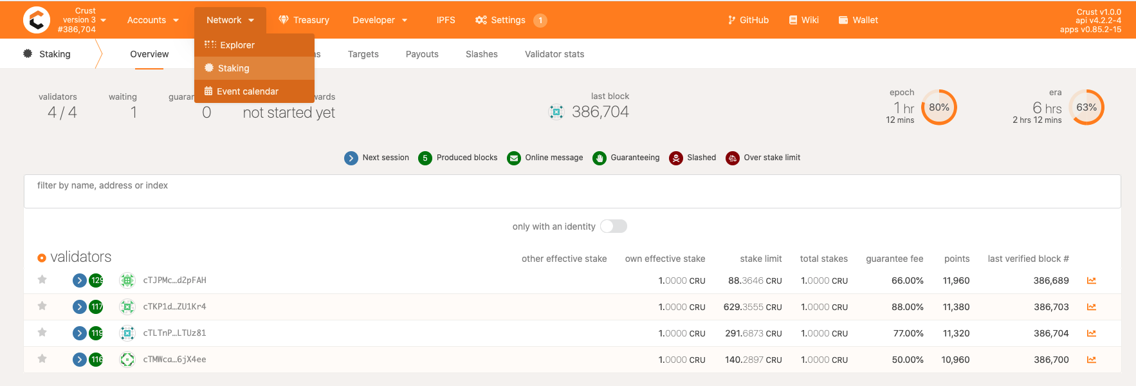Click identicon of cTJPMc…d2pFAH
Viewport: 1136px width, 386px height.
(x=127, y=280)
